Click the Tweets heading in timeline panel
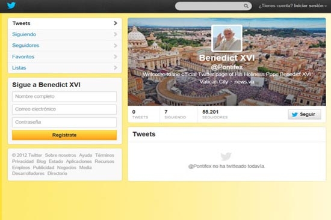This screenshot has height=220, width=331. pyautogui.click(x=144, y=134)
